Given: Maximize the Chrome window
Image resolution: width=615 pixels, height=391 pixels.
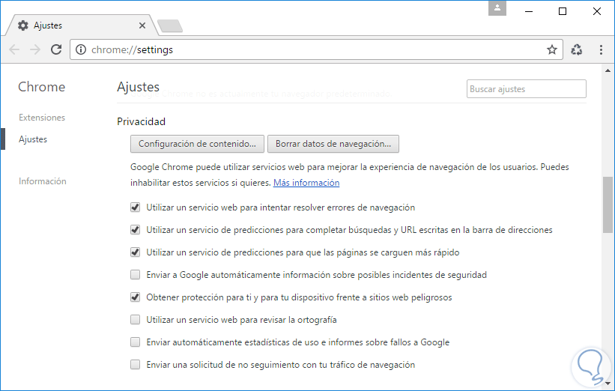Looking at the screenshot, I should click(563, 11).
